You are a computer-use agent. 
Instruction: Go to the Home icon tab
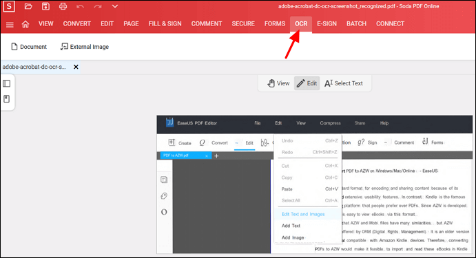click(x=25, y=24)
